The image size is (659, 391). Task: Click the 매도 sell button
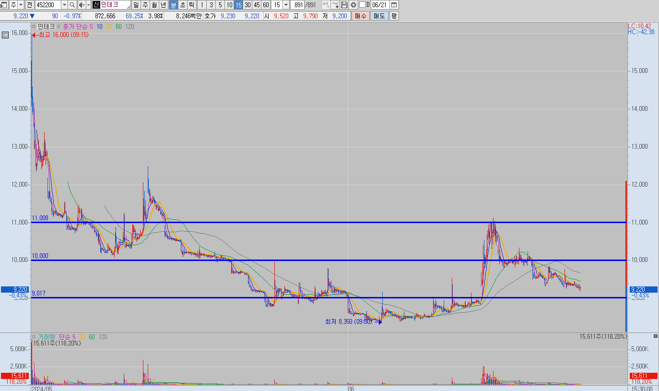379,16
